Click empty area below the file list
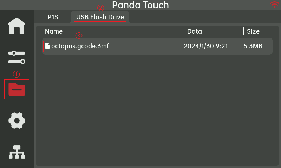281x168 pixels. pos(157,112)
